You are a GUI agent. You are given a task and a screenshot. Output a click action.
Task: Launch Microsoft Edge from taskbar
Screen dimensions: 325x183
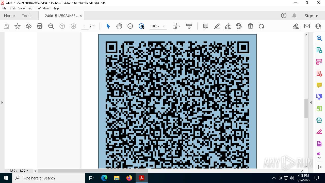click(104, 178)
